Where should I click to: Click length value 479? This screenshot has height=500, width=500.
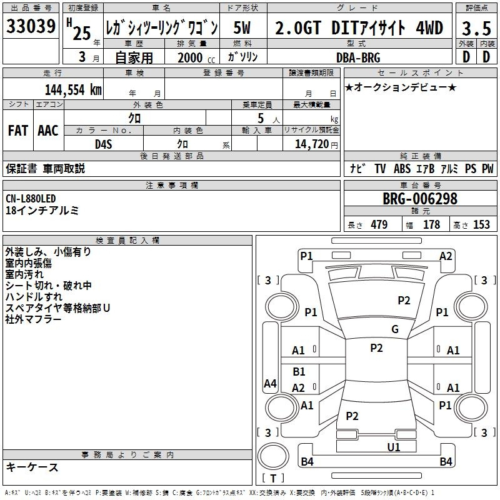(x=379, y=224)
